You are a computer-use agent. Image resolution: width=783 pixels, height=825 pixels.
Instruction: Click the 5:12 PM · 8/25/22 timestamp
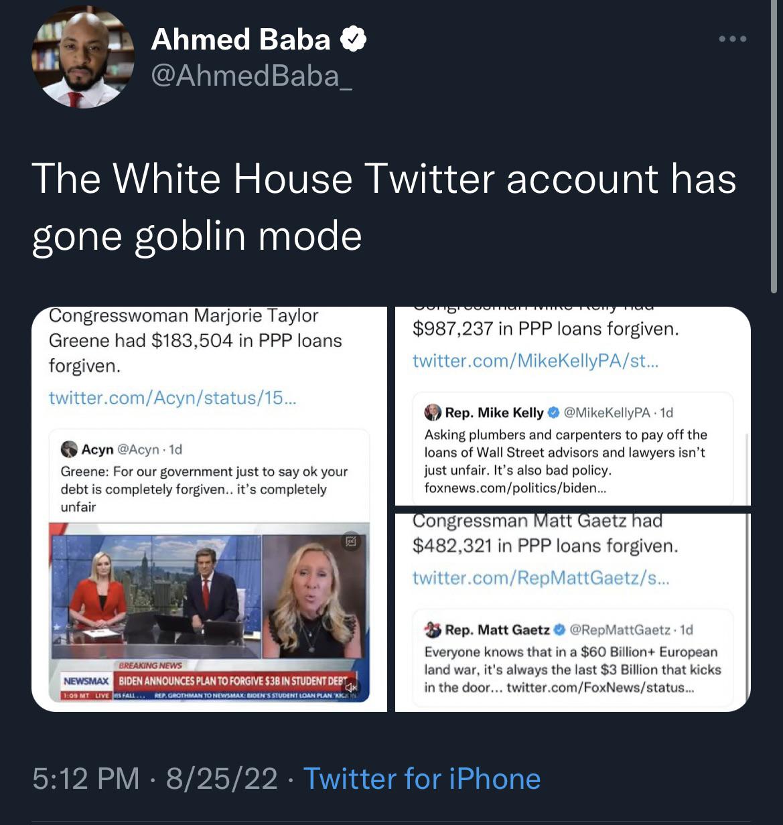click(155, 779)
